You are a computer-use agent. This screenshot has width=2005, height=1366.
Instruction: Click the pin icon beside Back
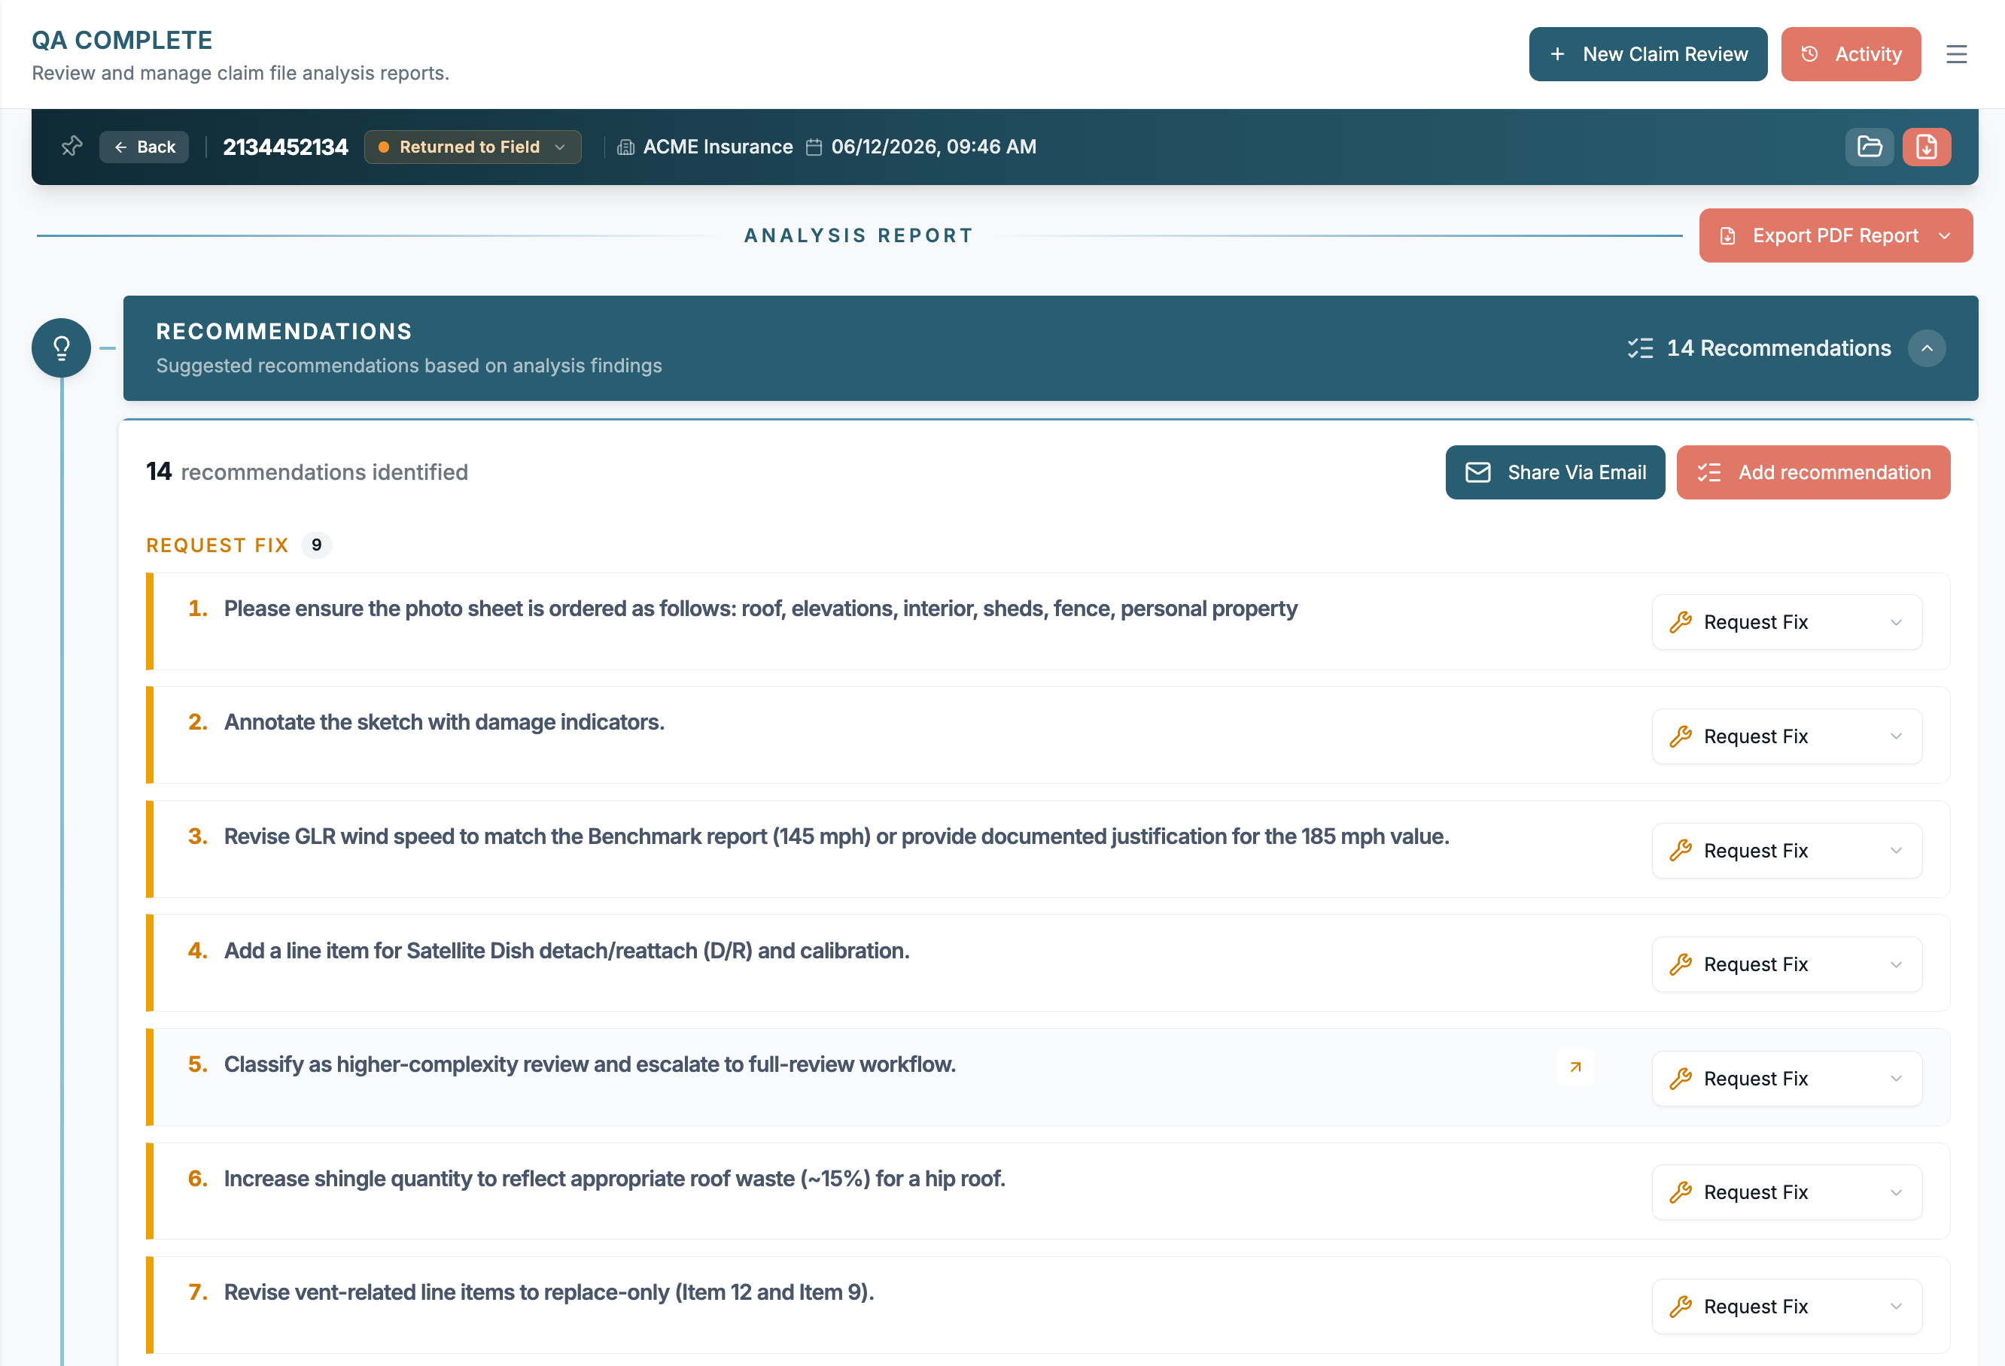(72, 147)
